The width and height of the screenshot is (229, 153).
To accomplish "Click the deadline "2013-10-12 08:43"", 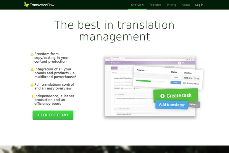I will (x=191, y=83).
